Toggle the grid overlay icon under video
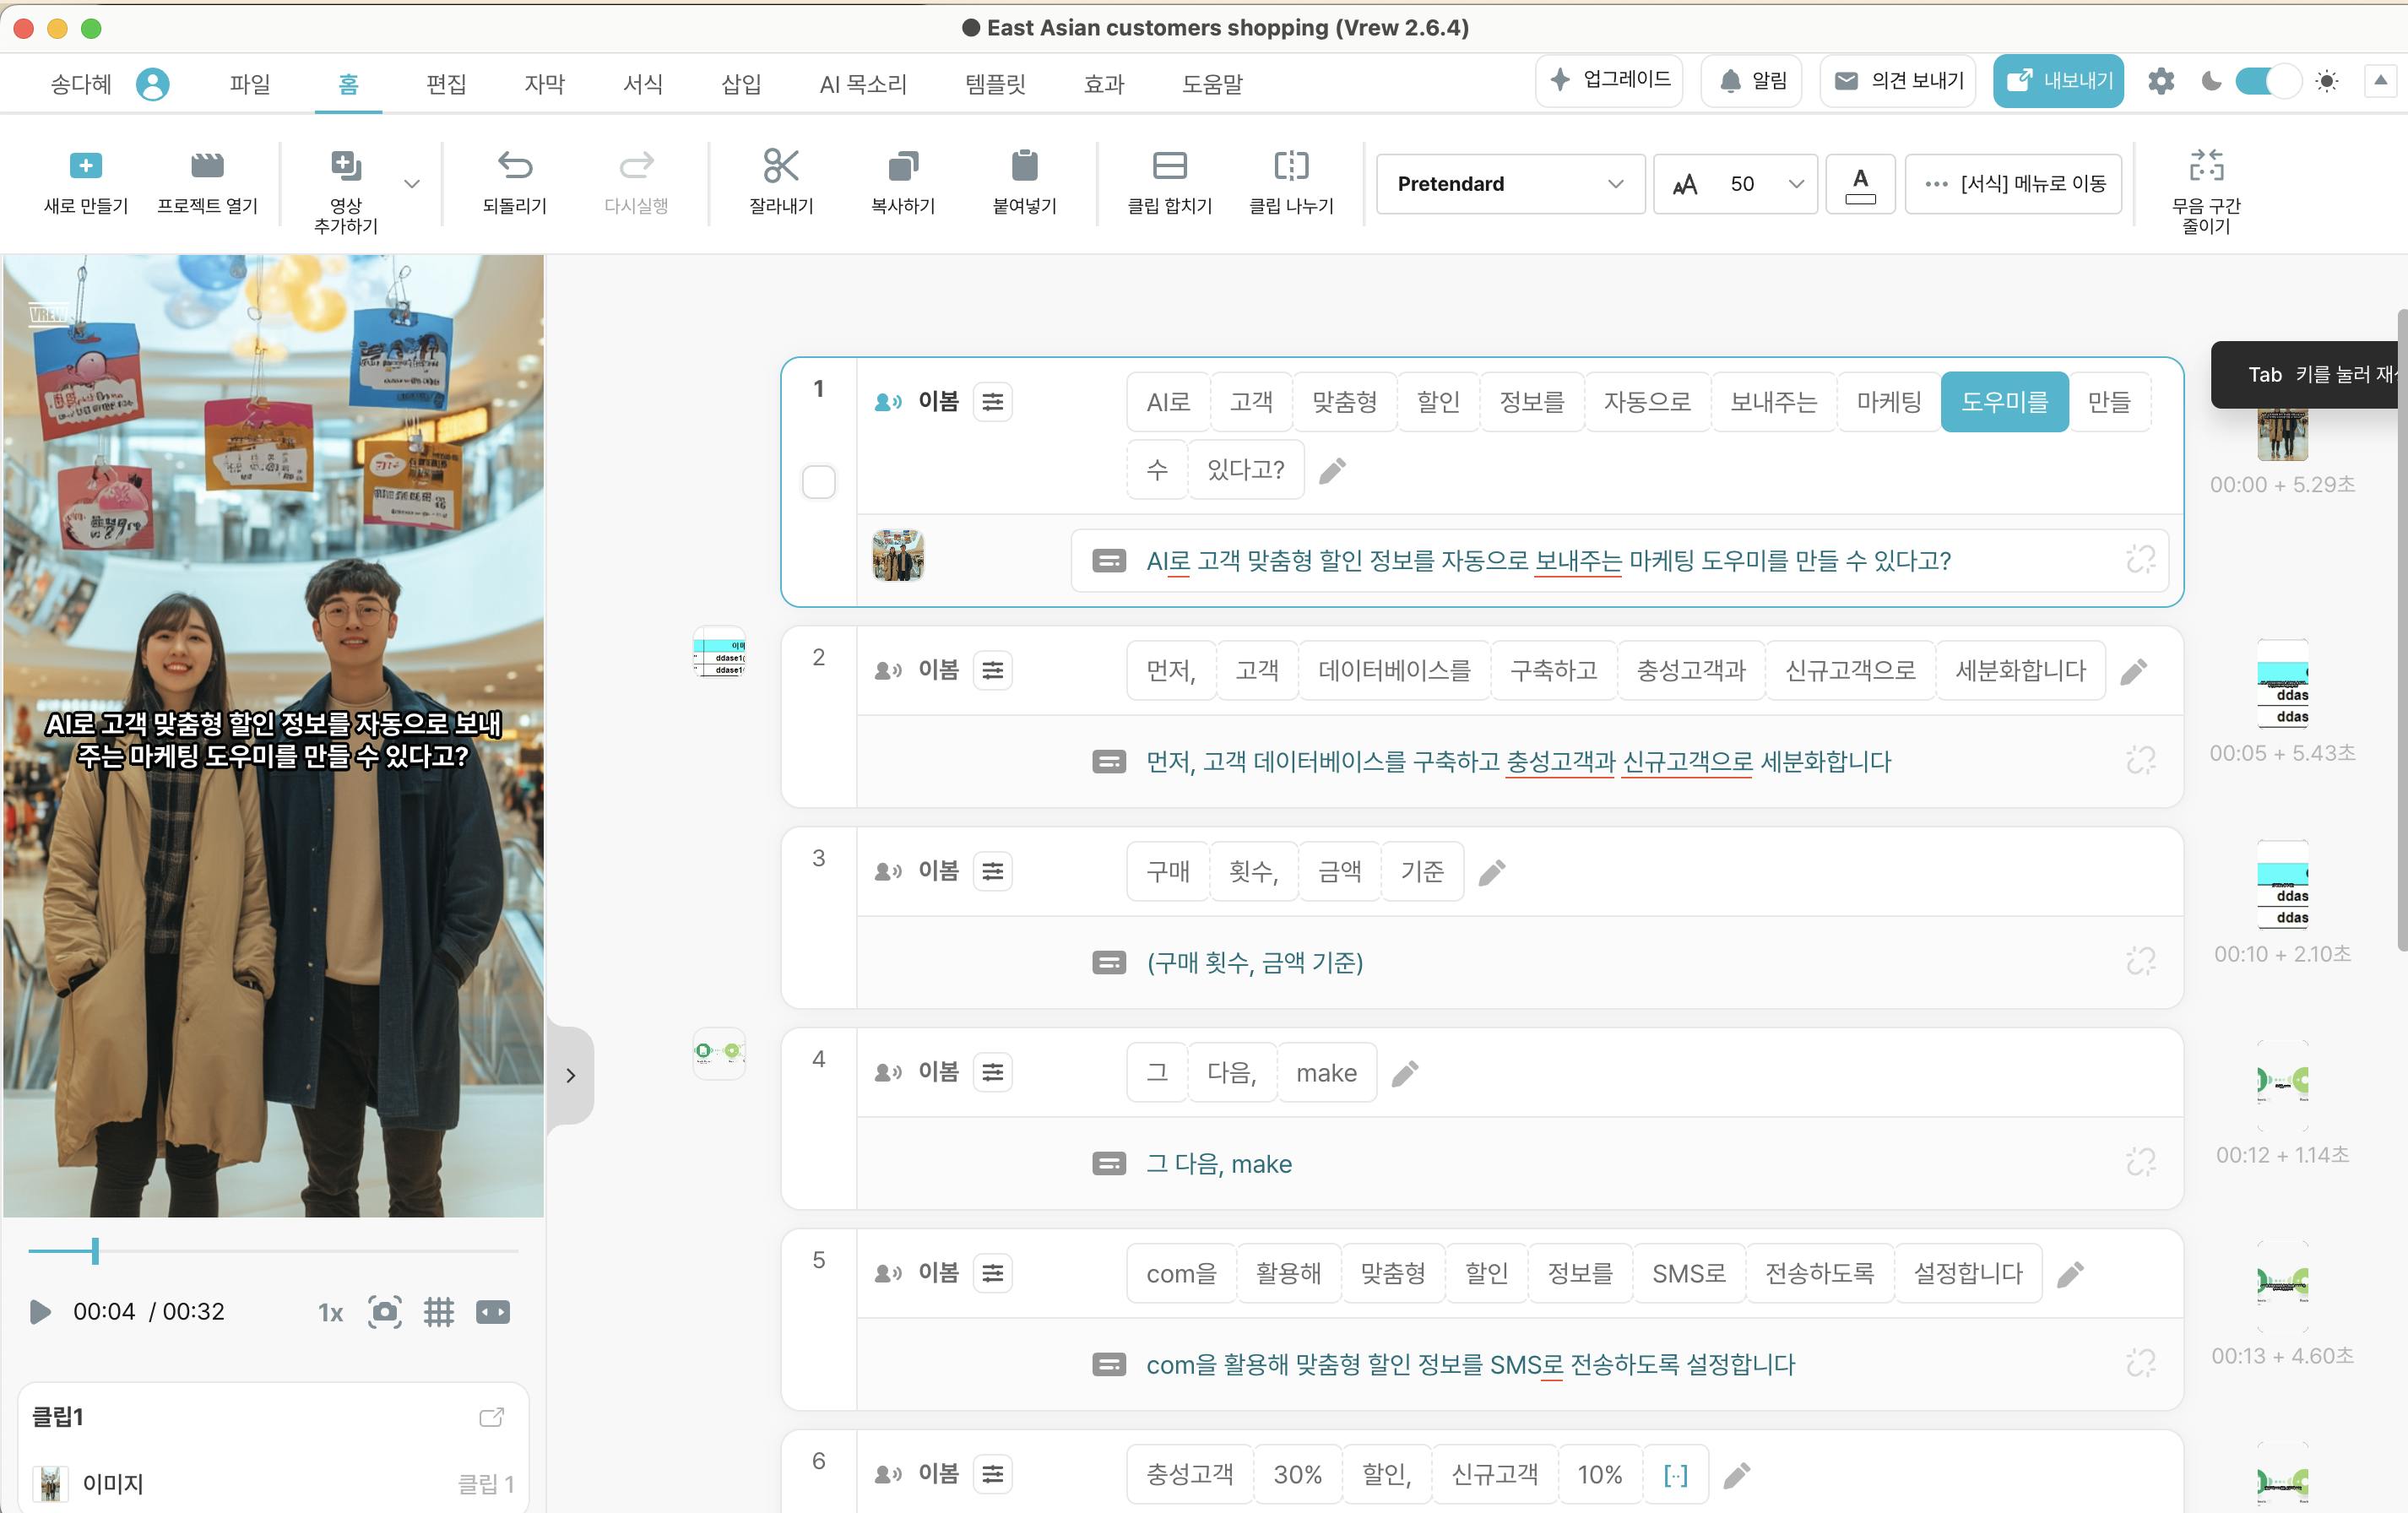Image resolution: width=2408 pixels, height=1513 pixels. tap(438, 1311)
